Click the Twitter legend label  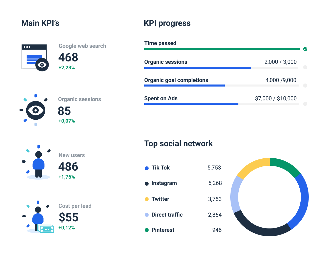[160, 199]
